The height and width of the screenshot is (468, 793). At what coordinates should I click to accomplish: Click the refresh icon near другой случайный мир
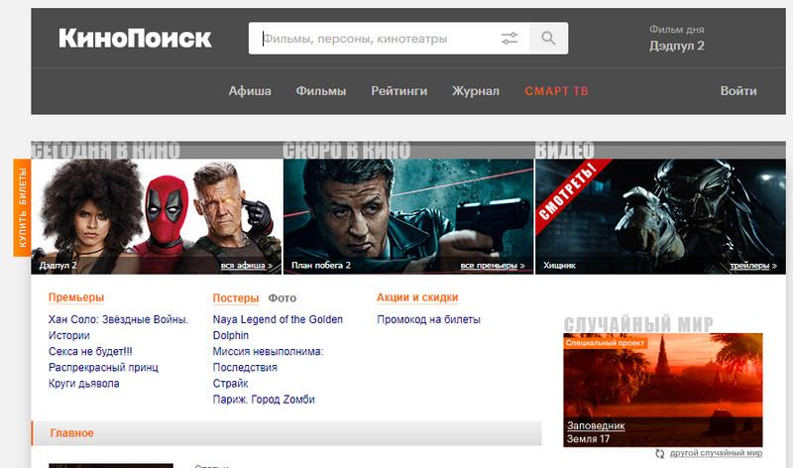[659, 453]
